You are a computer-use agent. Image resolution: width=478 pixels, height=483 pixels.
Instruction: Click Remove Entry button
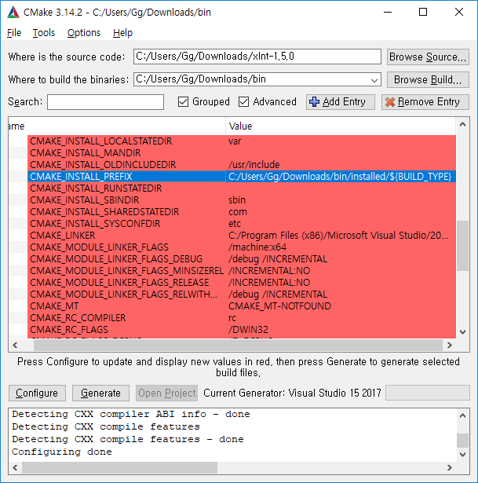click(425, 102)
